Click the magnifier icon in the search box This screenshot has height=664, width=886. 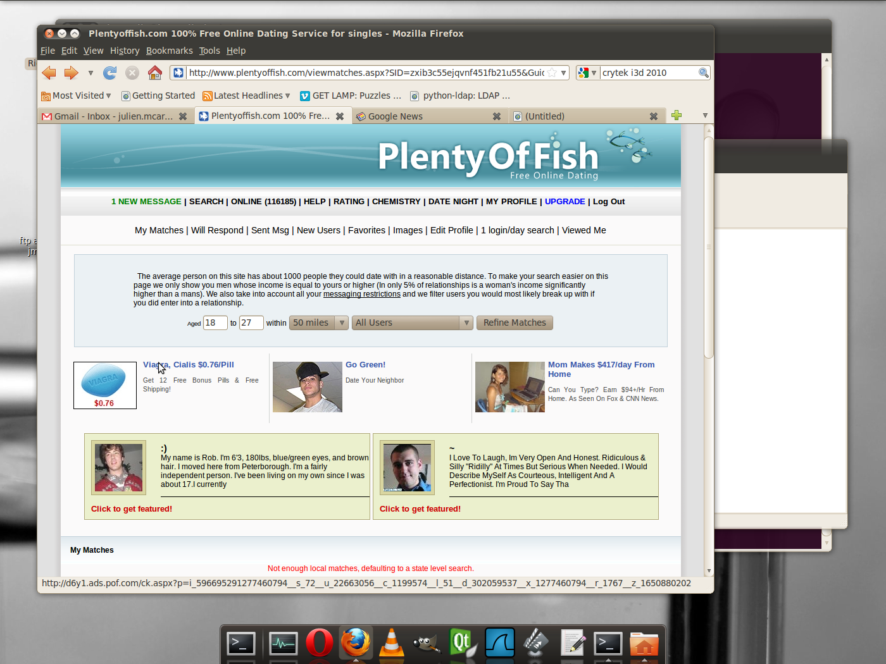pos(703,73)
